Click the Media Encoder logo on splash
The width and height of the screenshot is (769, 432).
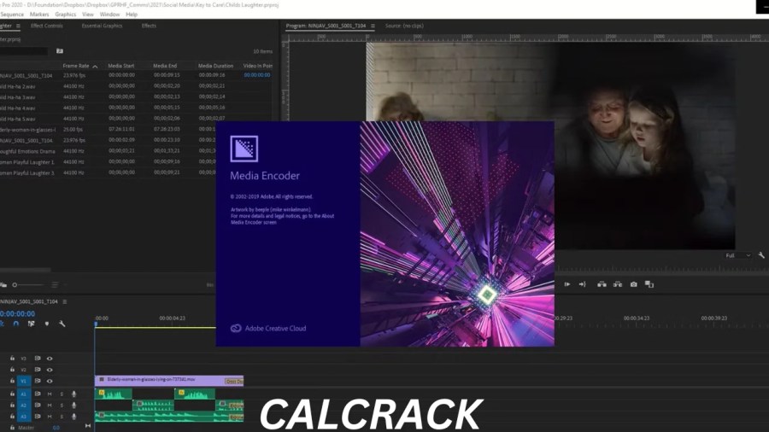coord(244,149)
